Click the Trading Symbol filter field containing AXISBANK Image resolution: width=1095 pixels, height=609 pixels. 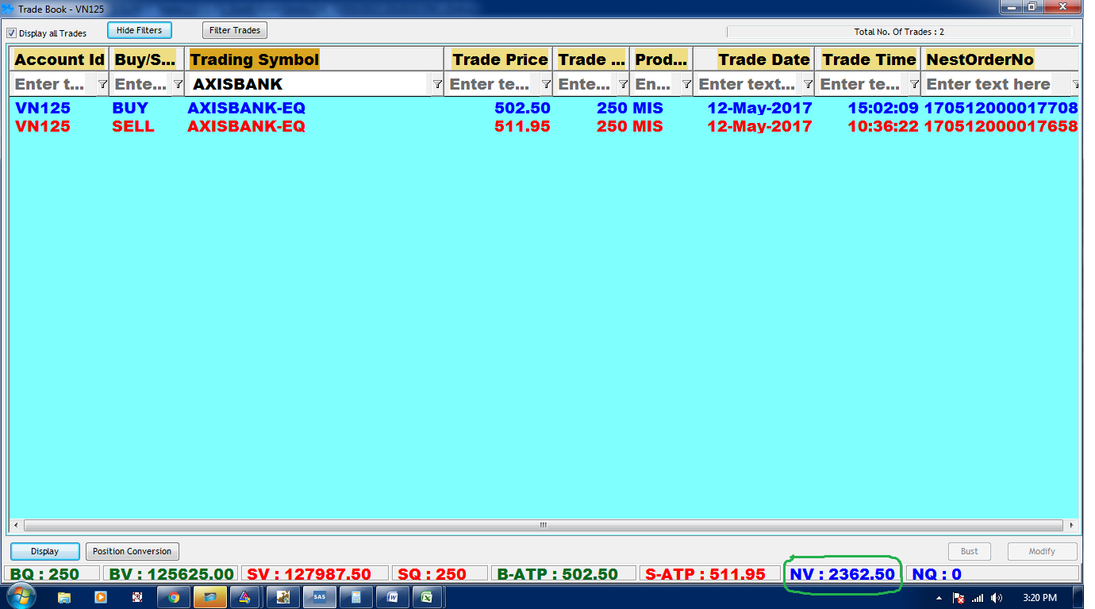click(x=309, y=84)
